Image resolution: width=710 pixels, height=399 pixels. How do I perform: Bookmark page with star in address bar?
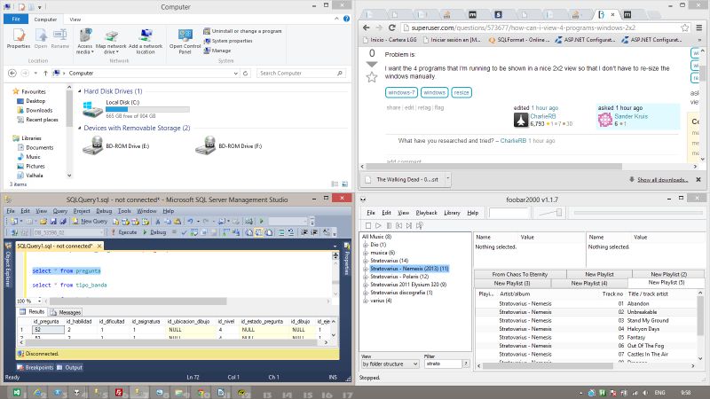684,27
